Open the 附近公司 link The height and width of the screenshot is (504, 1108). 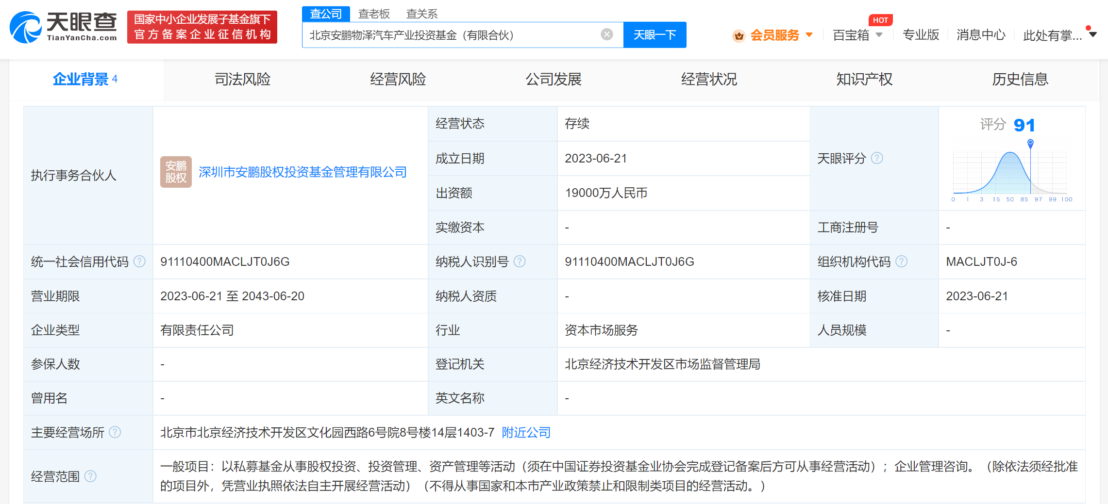point(526,432)
